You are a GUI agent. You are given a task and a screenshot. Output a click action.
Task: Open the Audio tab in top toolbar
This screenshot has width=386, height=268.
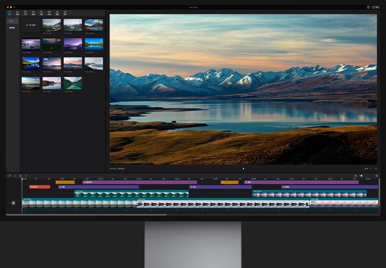tap(18, 13)
